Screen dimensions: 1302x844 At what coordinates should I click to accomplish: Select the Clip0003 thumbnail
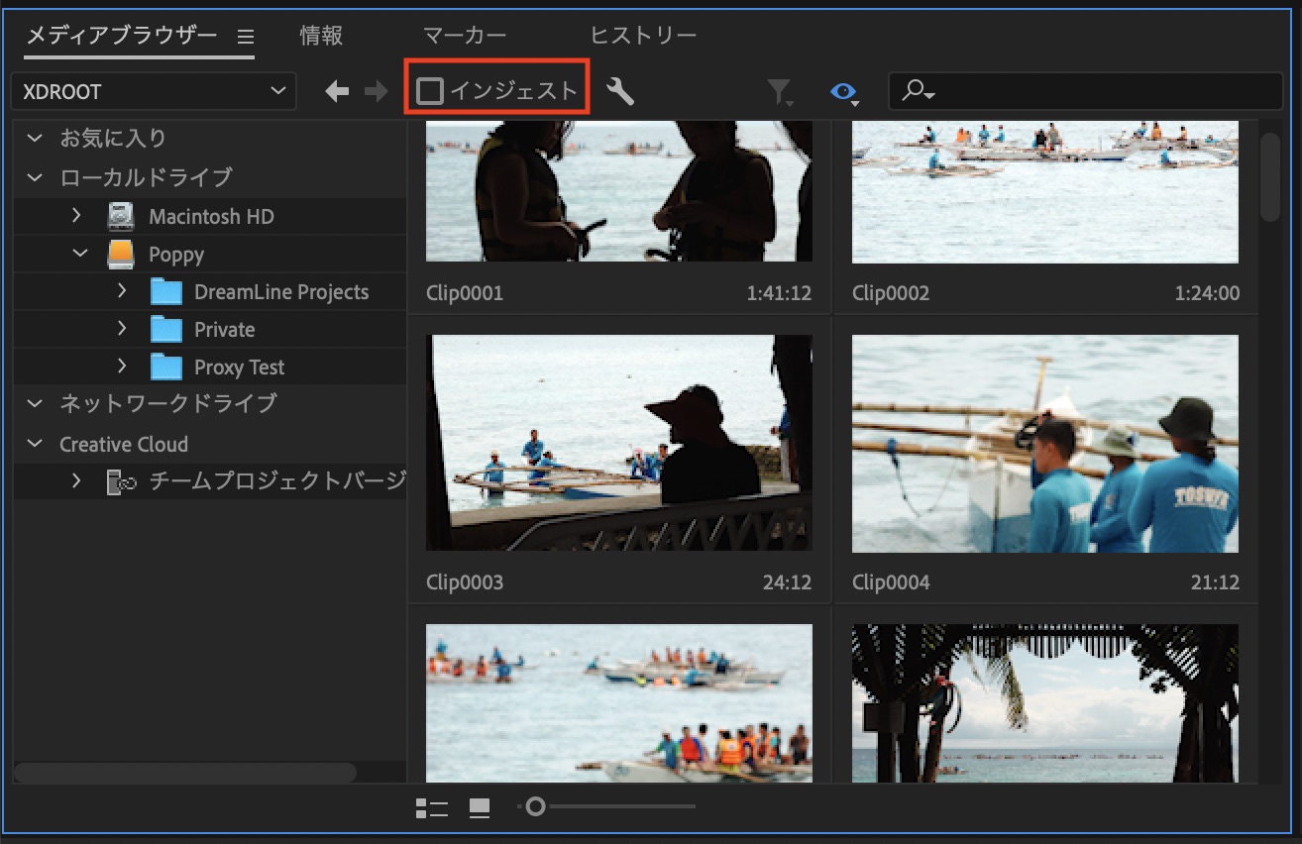tap(619, 443)
